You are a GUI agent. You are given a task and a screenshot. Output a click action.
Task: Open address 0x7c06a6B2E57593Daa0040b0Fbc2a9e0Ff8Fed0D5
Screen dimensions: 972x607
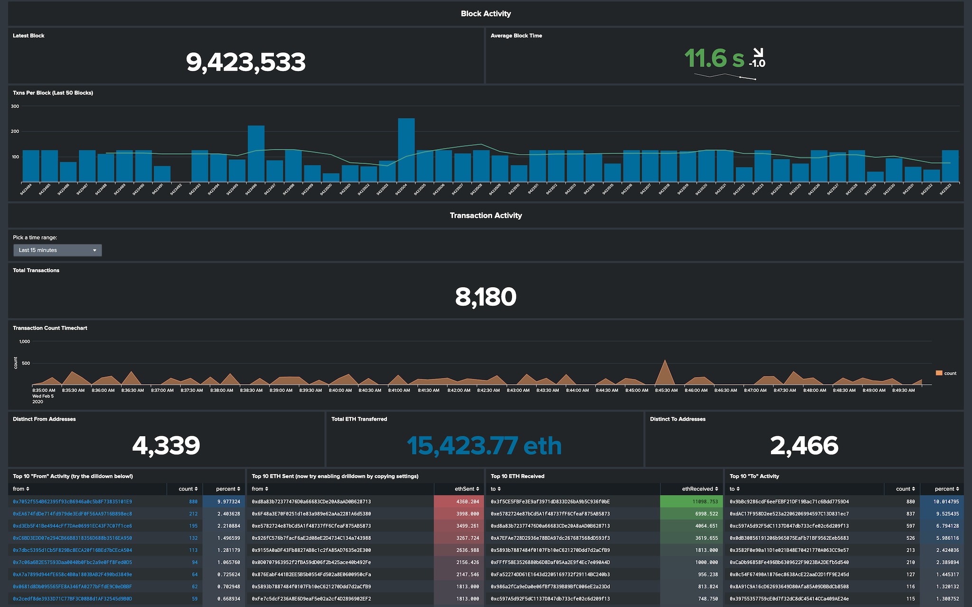pos(73,562)
